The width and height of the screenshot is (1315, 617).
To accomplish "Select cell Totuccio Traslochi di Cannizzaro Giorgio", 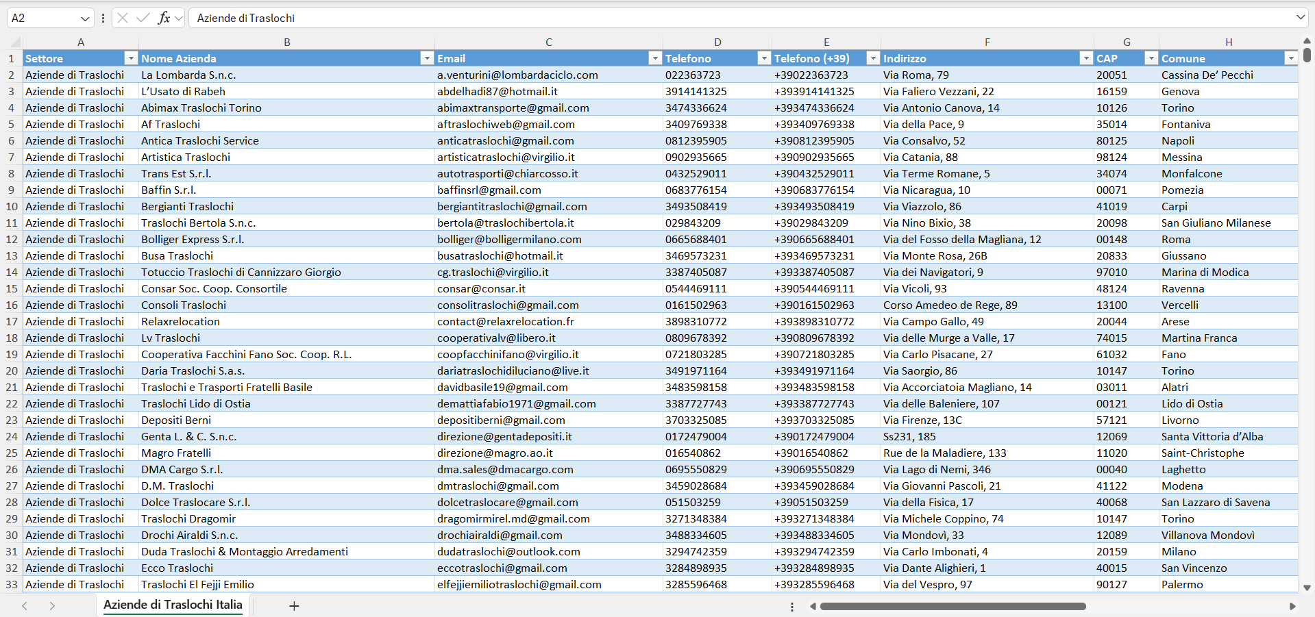I will (286, 272).
